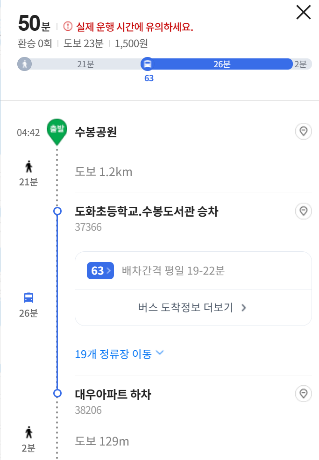Select the 21분 walking segment on bar
319x460 pixels.
85,64
